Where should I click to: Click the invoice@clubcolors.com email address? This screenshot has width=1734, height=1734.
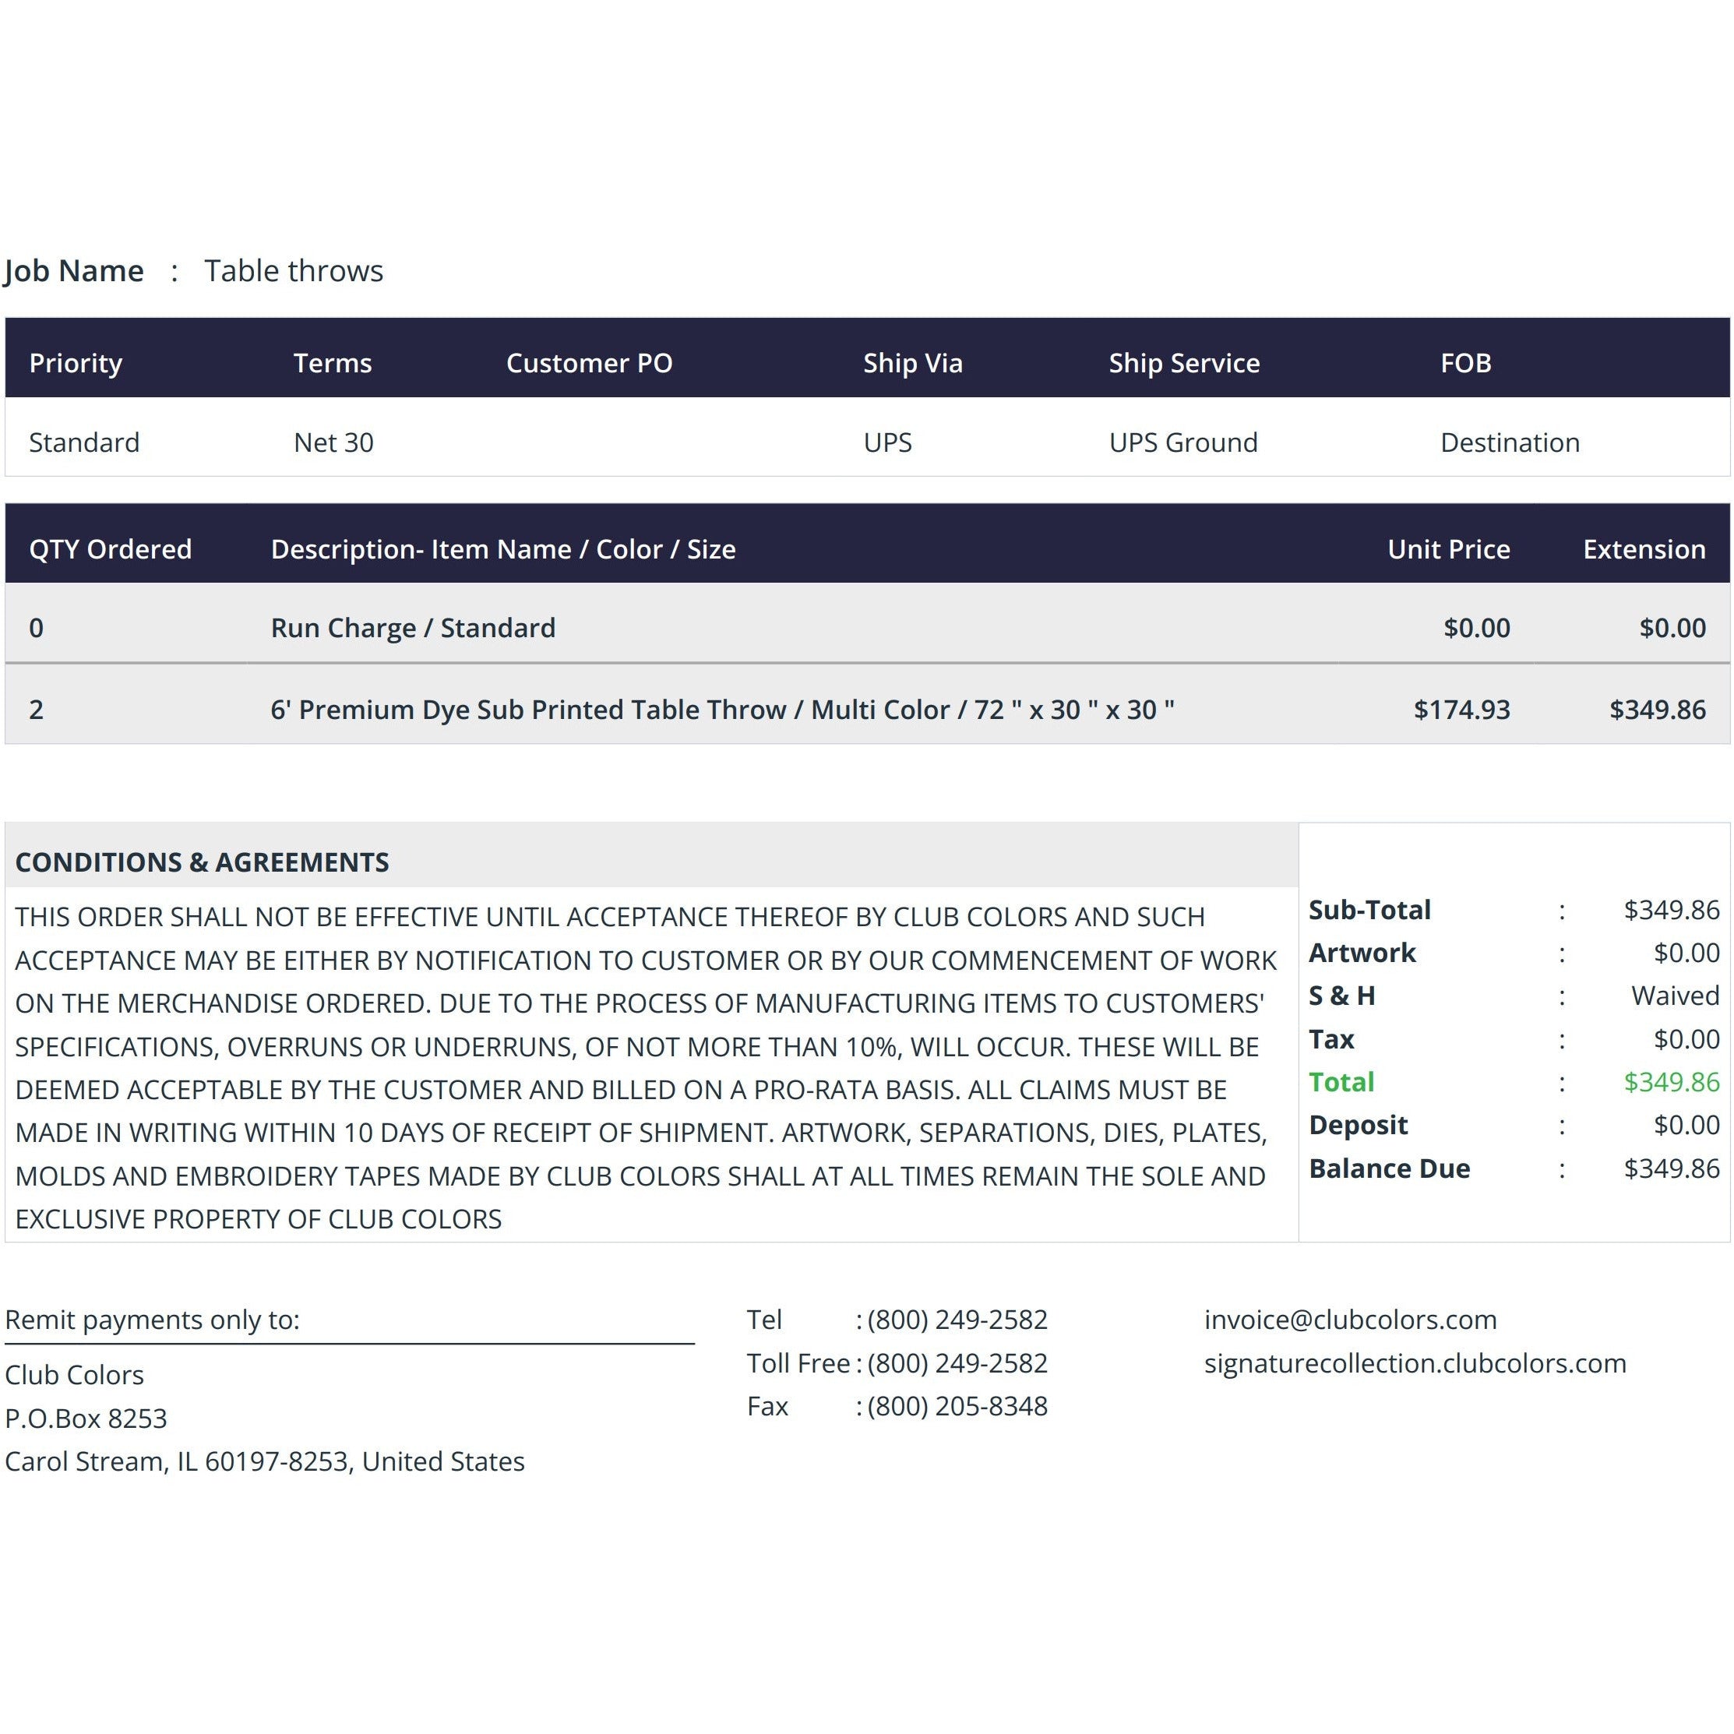click(1350, 1320)
